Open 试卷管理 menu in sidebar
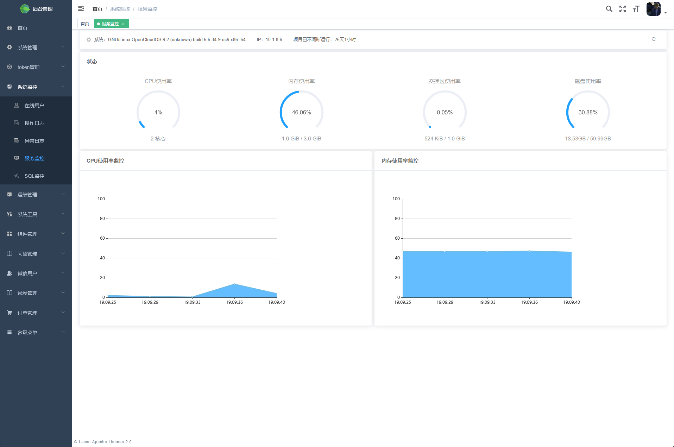This screenshot has width=674, height=447. pos(36,293)
